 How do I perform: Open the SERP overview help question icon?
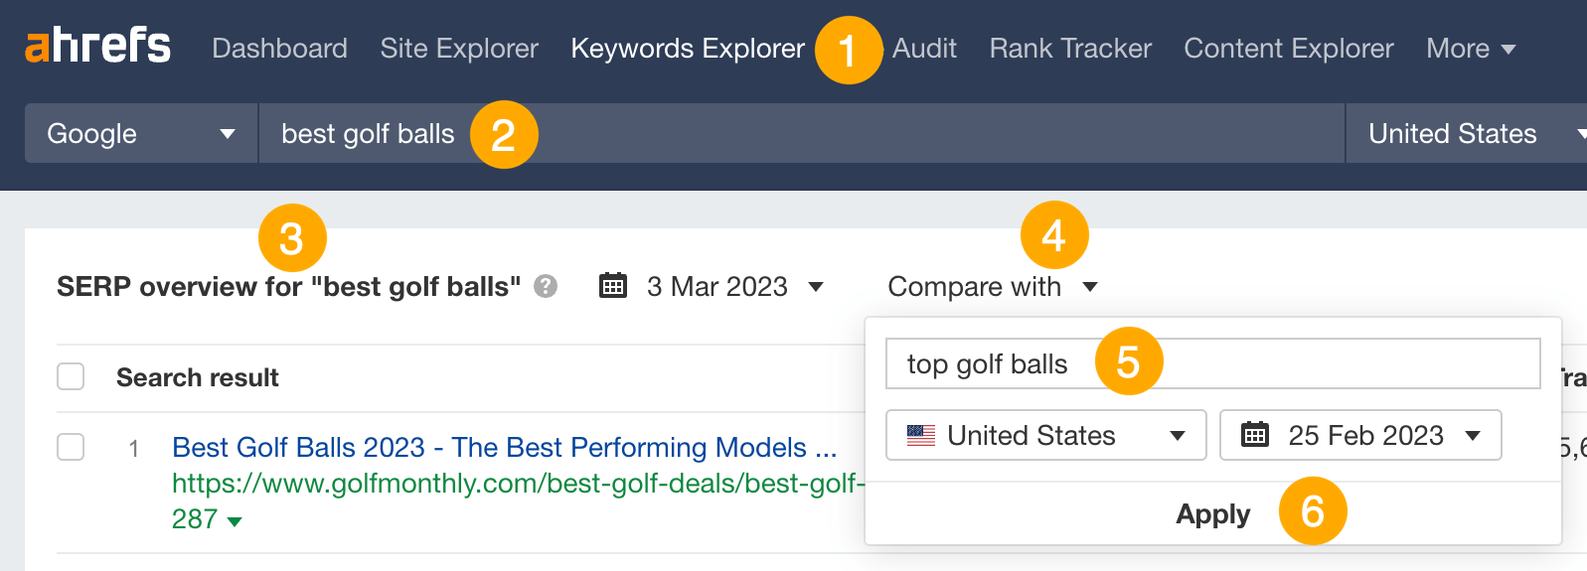(546, 286)
